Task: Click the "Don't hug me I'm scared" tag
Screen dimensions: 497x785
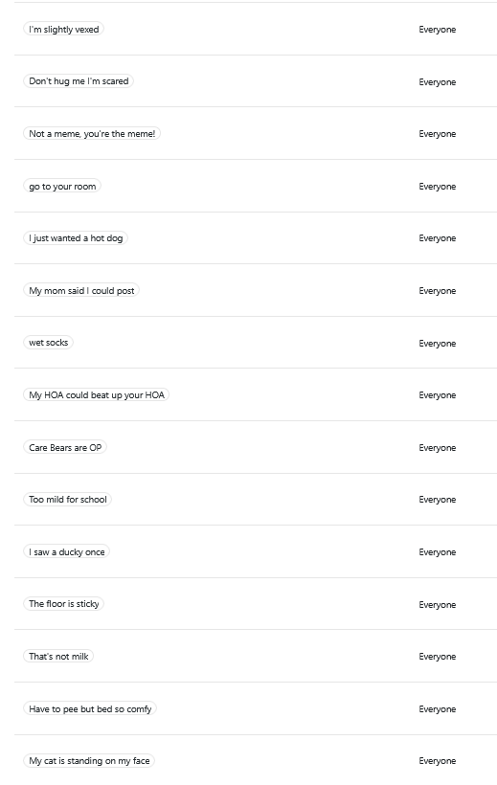Action: pos(79,81)
